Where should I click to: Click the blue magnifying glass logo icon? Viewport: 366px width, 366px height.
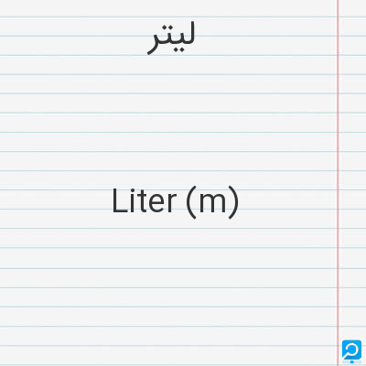(351, 350)
